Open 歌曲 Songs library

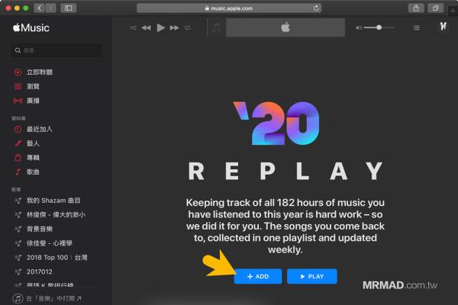click(x=27, y=172)
